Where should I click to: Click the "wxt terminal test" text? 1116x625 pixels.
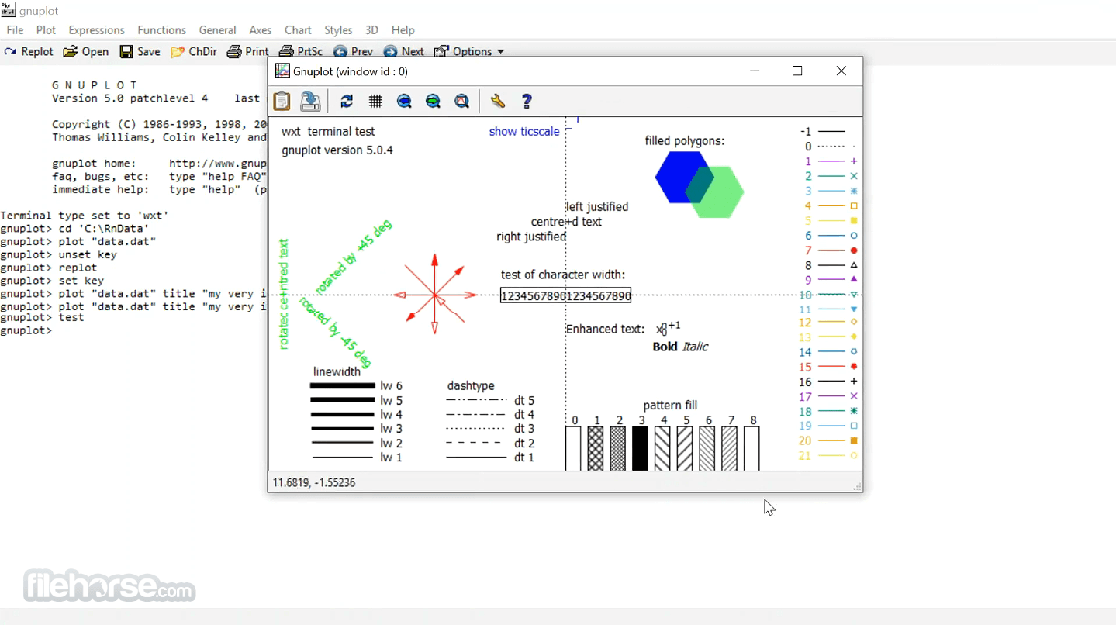pyautogui.click(x=328, y=132)
